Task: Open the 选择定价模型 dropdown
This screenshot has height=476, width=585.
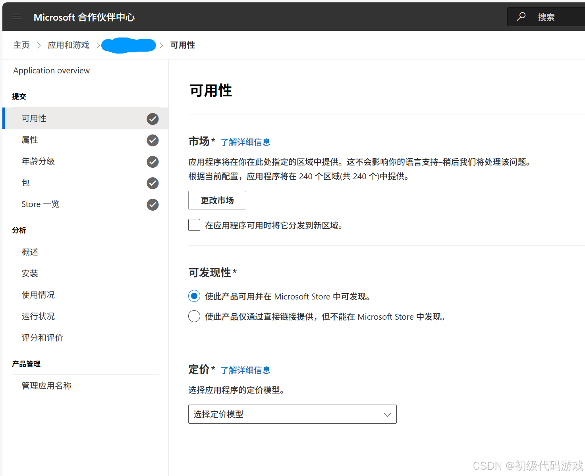Action: 292,414
